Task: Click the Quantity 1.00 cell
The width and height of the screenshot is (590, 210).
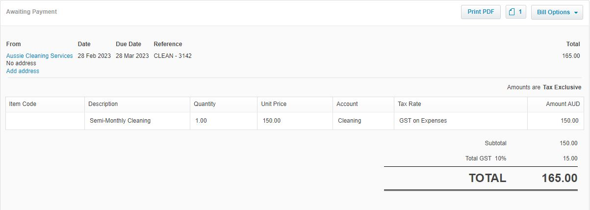Action: point(201,121)
